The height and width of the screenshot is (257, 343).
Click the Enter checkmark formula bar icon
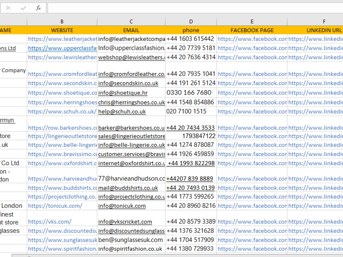(x=23, y=8)
